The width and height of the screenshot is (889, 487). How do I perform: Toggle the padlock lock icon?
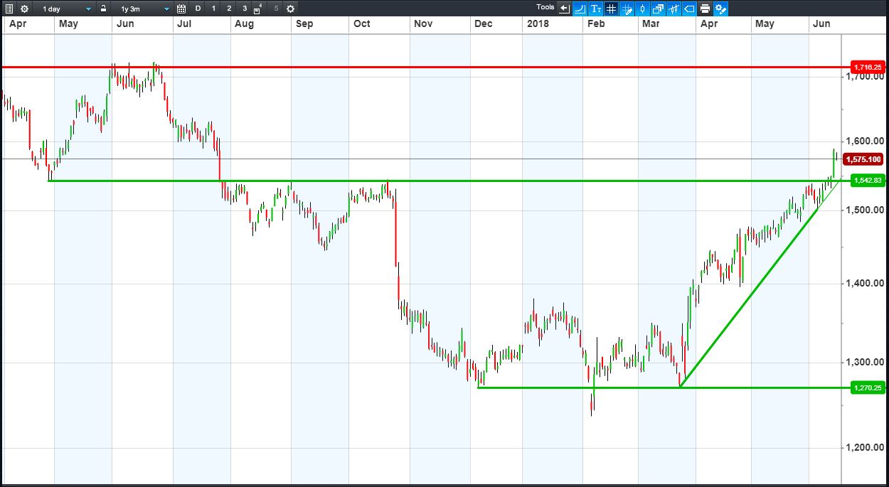(103, 9)
